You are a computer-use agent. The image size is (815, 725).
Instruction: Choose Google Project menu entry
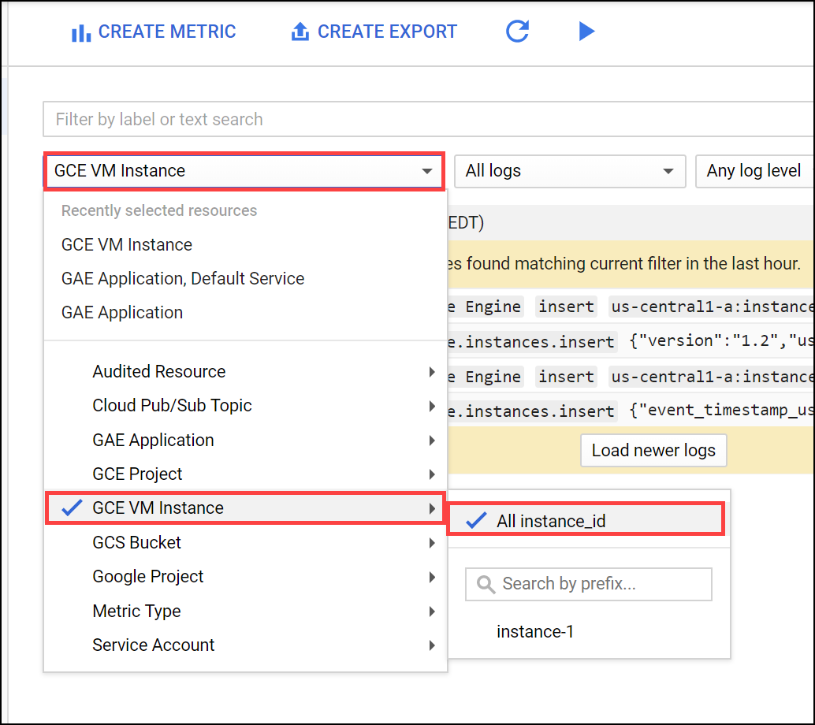tap(245, 576)
